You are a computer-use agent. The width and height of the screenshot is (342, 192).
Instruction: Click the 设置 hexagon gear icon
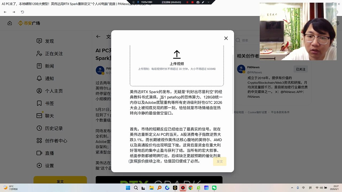[39, 166]
